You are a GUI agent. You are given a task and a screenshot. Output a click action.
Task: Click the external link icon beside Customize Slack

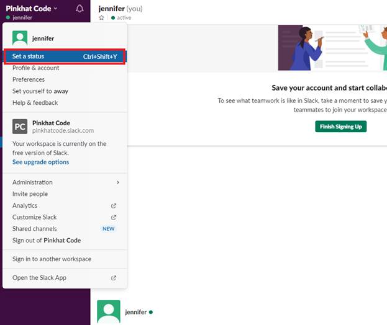[114, 217]
